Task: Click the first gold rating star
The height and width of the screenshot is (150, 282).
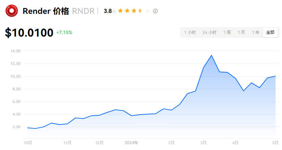Action: pyautogui.click(x=120, y=11)
